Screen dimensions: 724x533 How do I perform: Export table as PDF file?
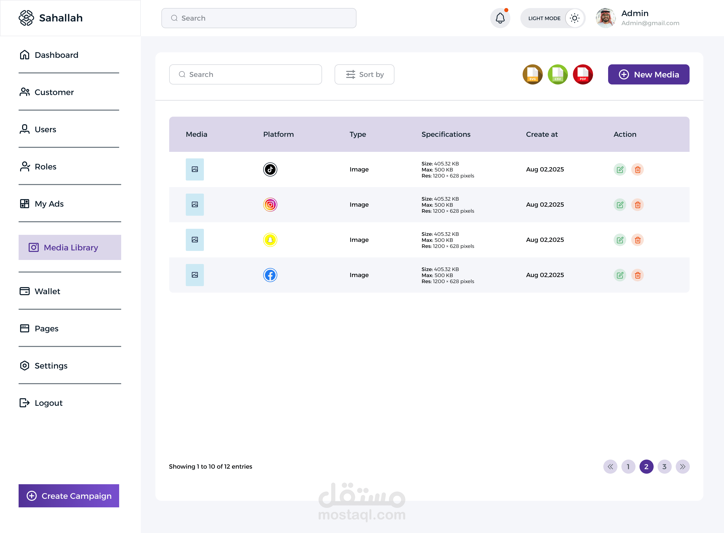tap(583, 74)
